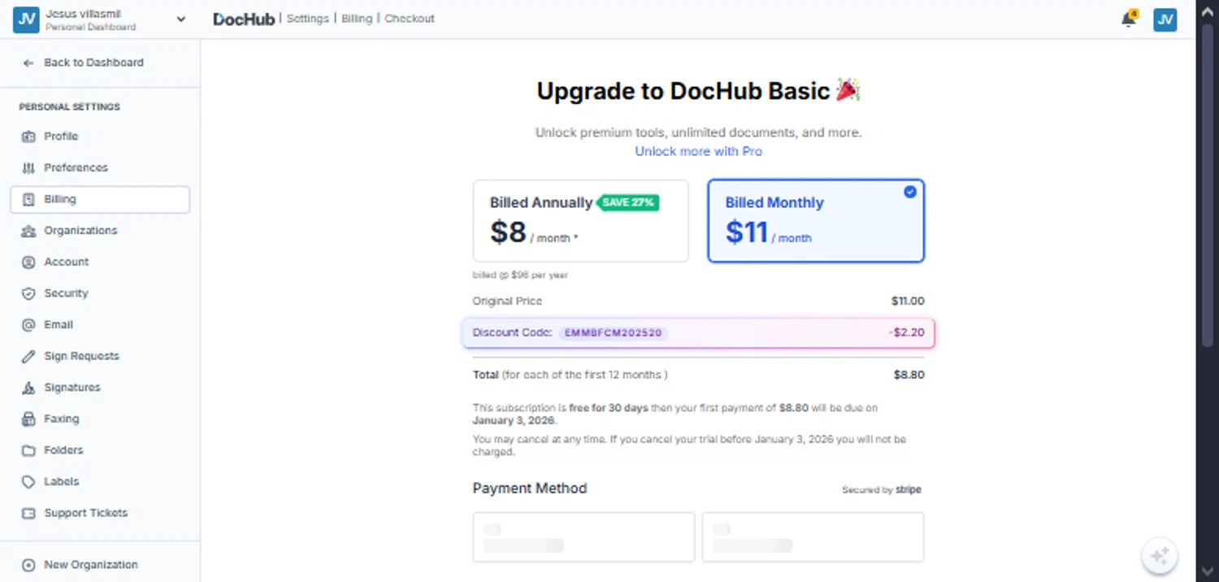Click the checked circle on Billed Monthly
Screen dimensions: 1219x582
[x=910, y=192]
